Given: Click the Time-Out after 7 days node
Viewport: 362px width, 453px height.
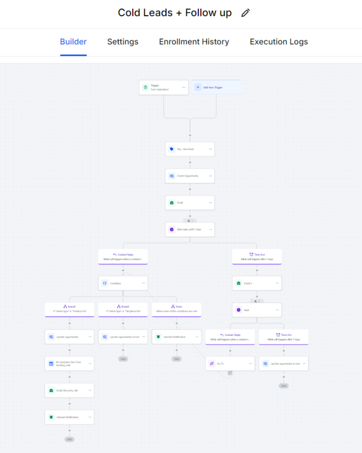Looking at the screenshot, I should [284, 337].
